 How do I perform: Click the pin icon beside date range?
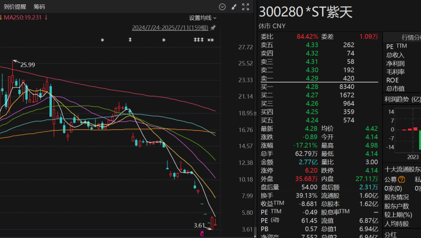[x=213, y=28]
